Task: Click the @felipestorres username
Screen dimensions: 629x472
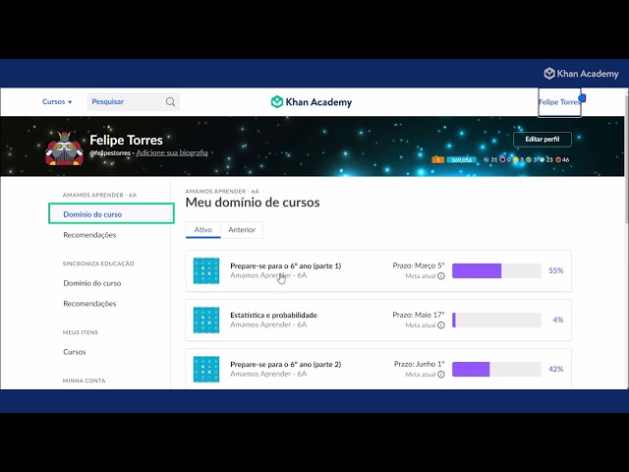Action: 110,153
